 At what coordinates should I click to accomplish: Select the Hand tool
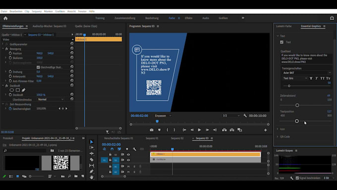(92, 177)
